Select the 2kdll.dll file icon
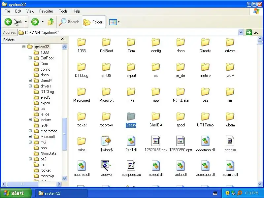264x198 pixels. (x=131, y=141)
